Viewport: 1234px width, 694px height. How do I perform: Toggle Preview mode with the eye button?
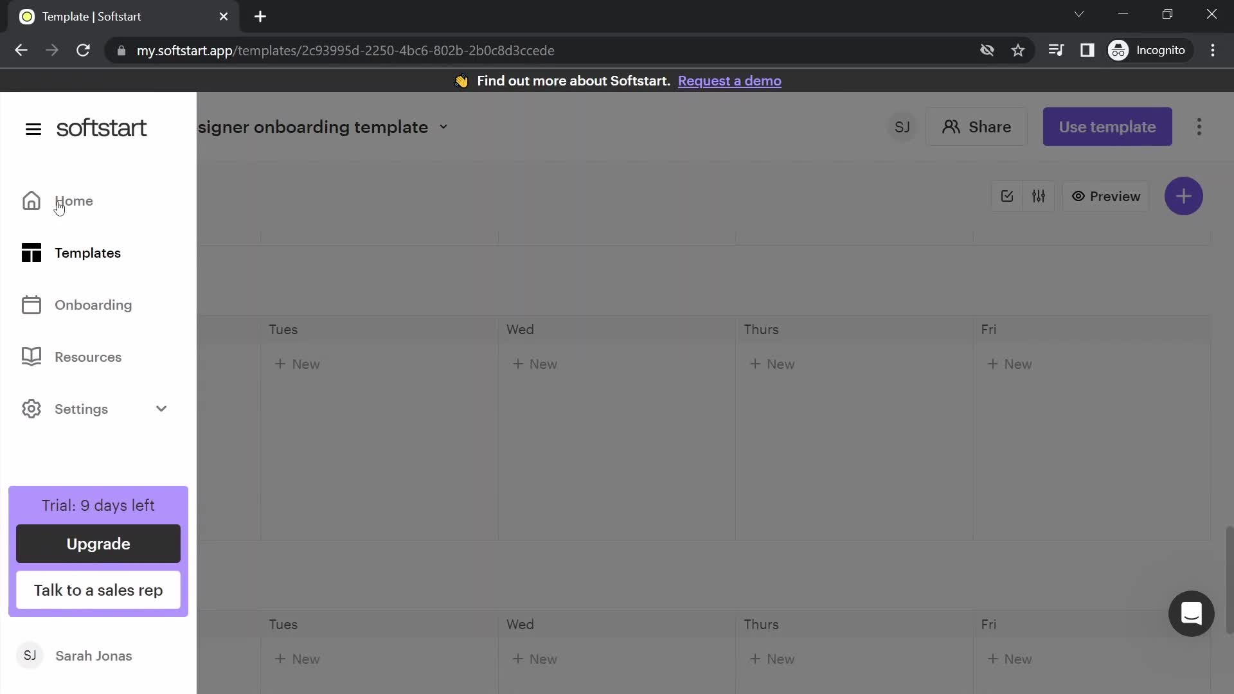coord(1106,196)
